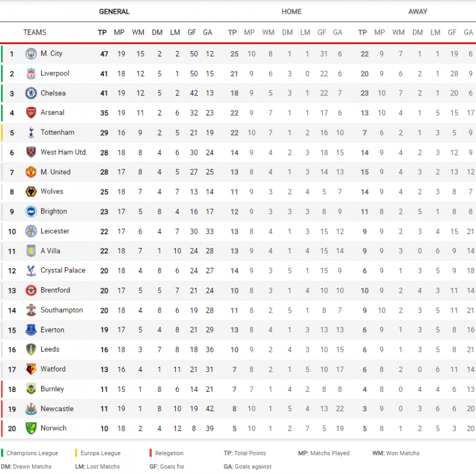Open the West Ham Utd. team link
The width and height of the screenshot is (476, 474).
click(x=64, y=152)
